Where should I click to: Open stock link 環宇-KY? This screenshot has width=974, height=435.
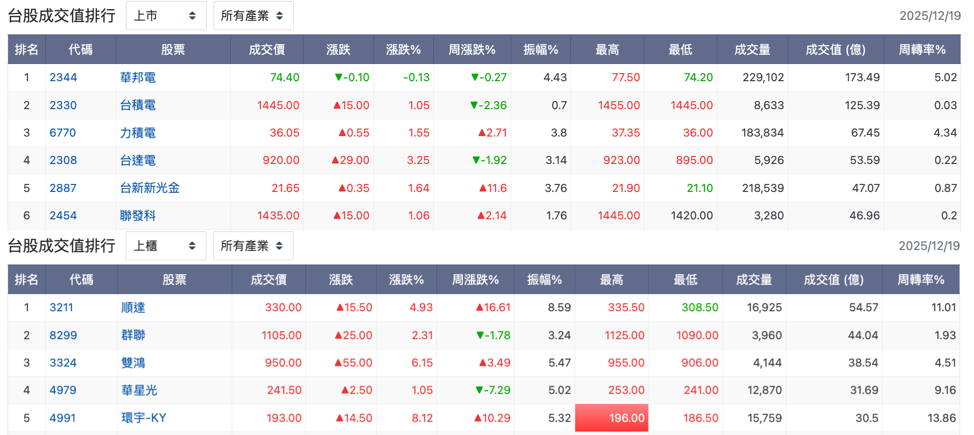(x=144, y=418)
